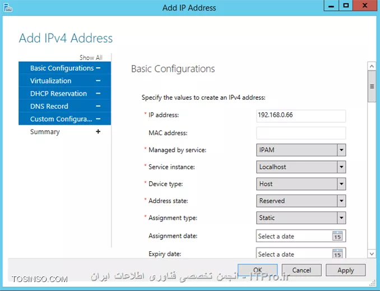380x291 pixels.
Task: Click the vertical scrollbar thumb
Action: (x=372, y=86)
